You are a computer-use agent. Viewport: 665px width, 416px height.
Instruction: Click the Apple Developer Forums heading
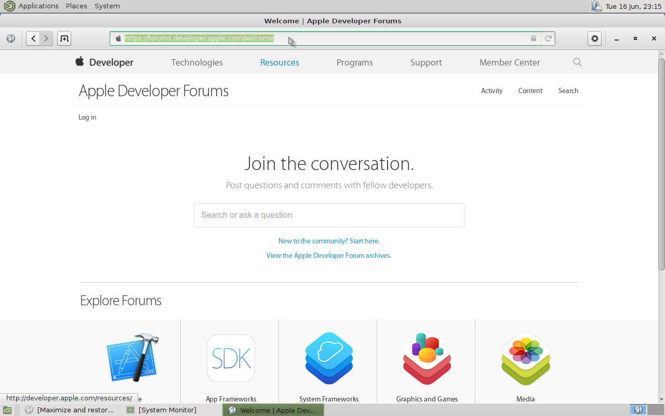pos(154,91)
